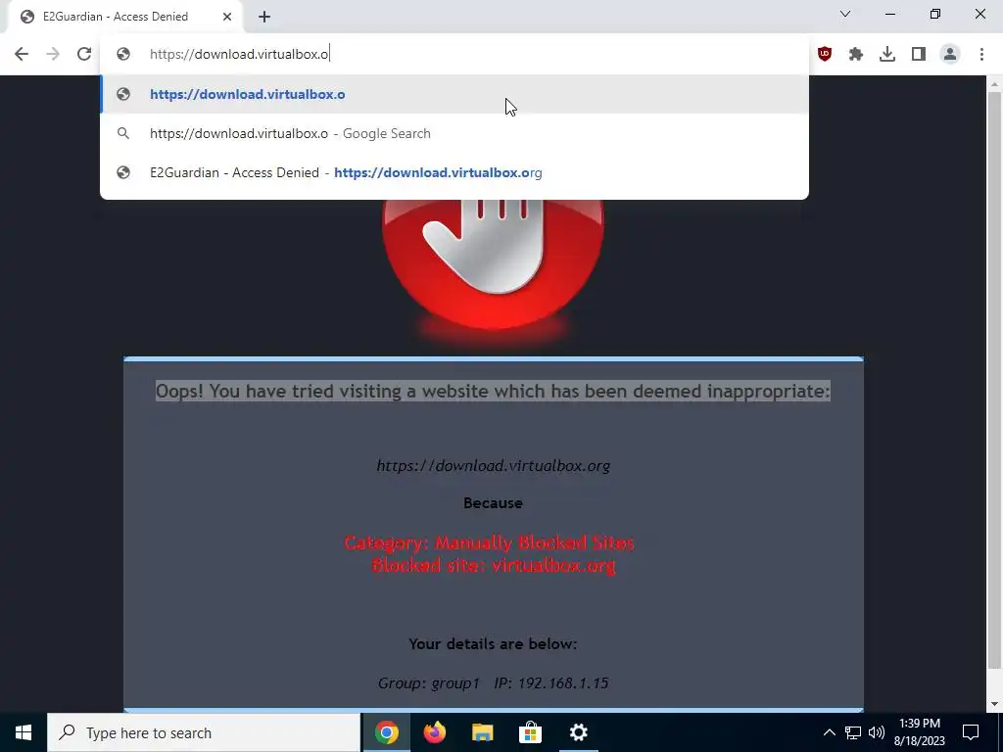Open a new tab with plus button
Screen dimensions: 1003x752
tap(264, 17)
